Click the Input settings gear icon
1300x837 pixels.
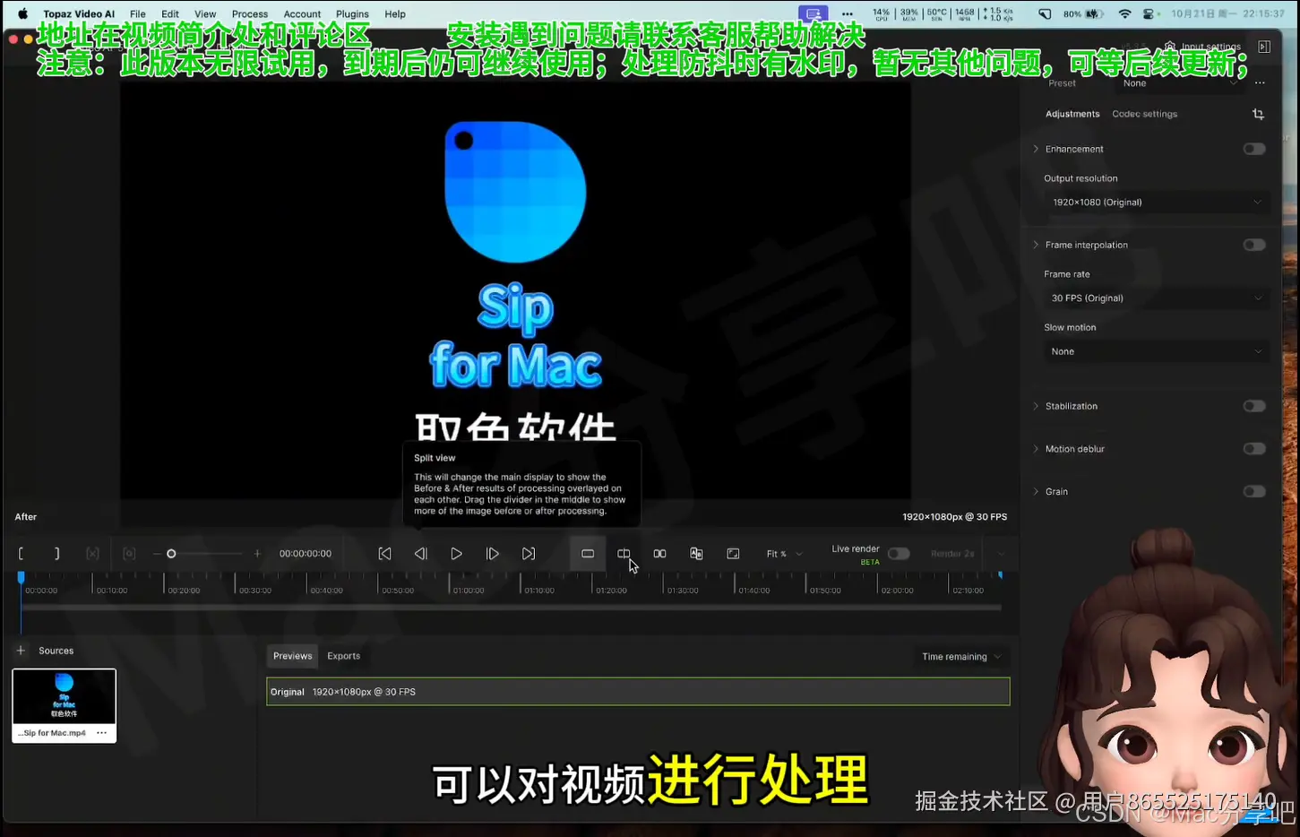pos(1169,47)
